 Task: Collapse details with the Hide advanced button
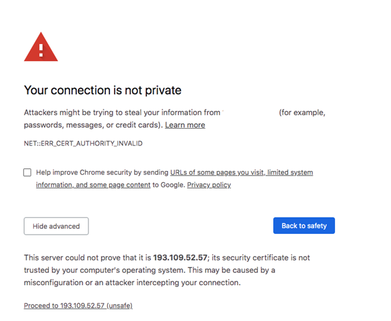(x=56, y=226)
